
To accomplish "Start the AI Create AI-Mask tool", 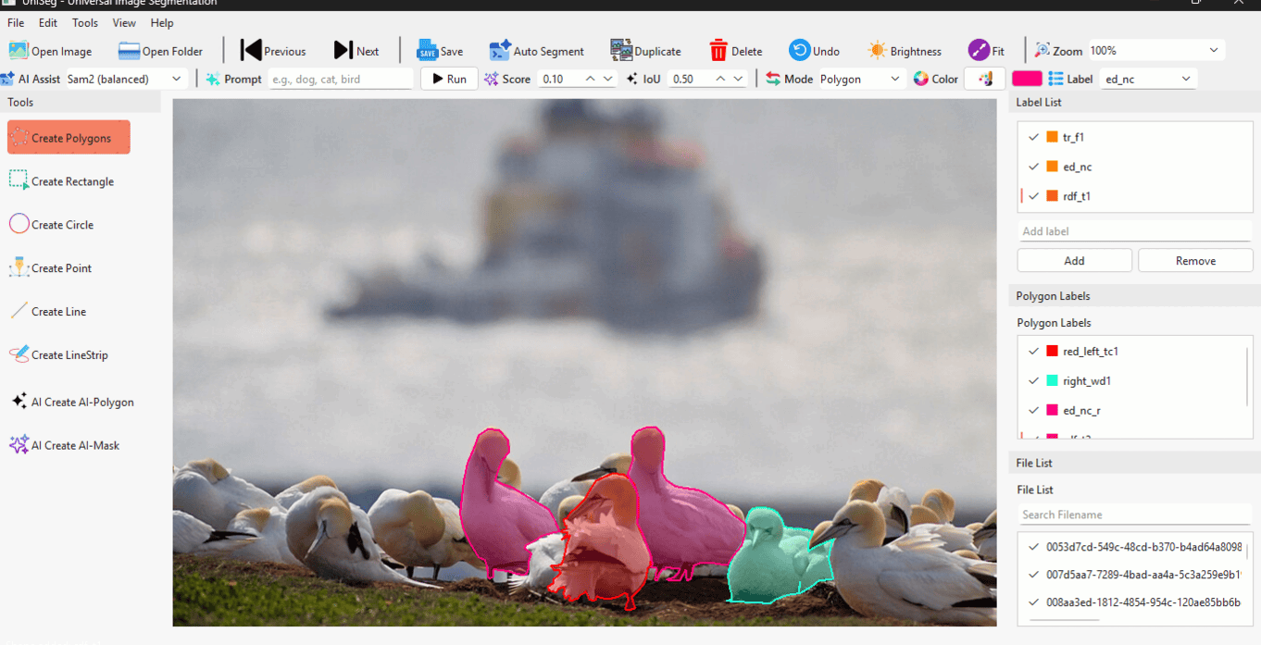I will point(64,445).
